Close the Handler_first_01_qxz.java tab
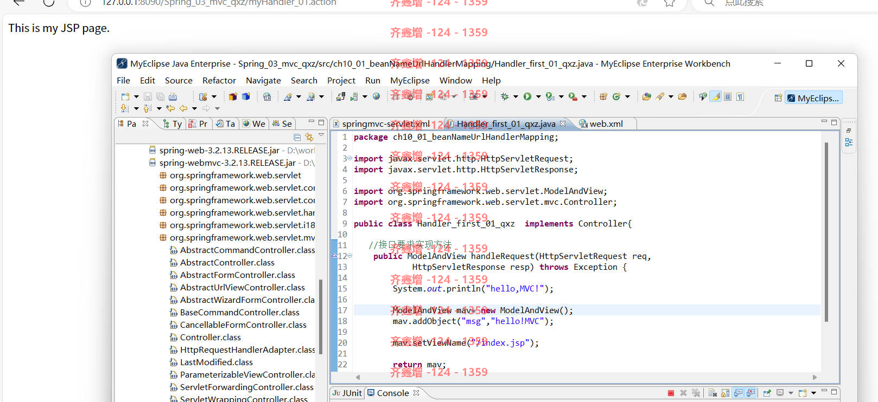The width and height of the screenshot is (878, 402). tap(563, 124)
